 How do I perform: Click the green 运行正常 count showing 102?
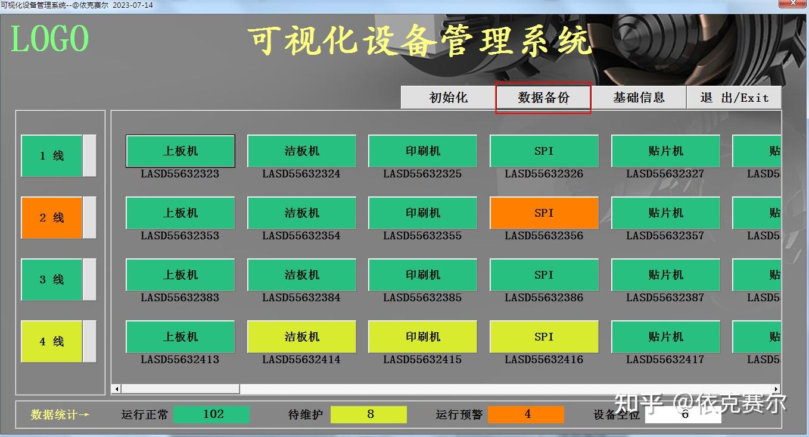coord(211,413)
